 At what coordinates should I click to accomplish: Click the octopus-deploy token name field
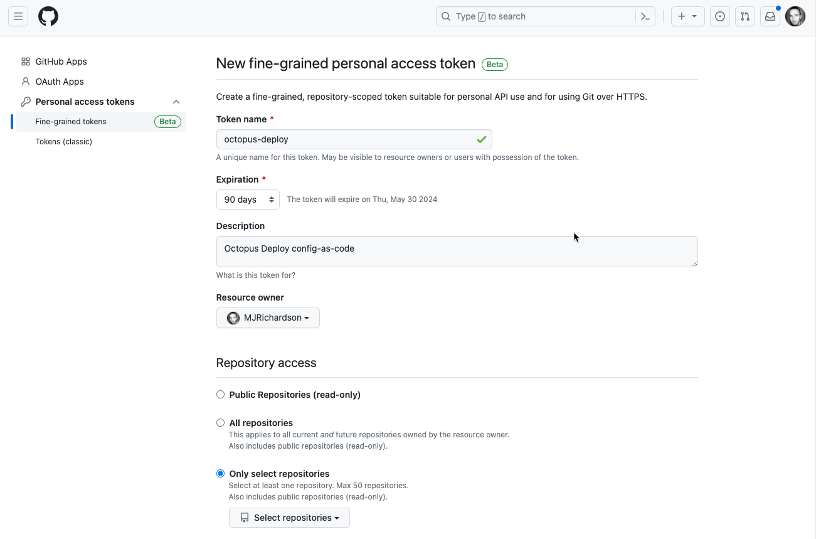(x=354, y=139)
